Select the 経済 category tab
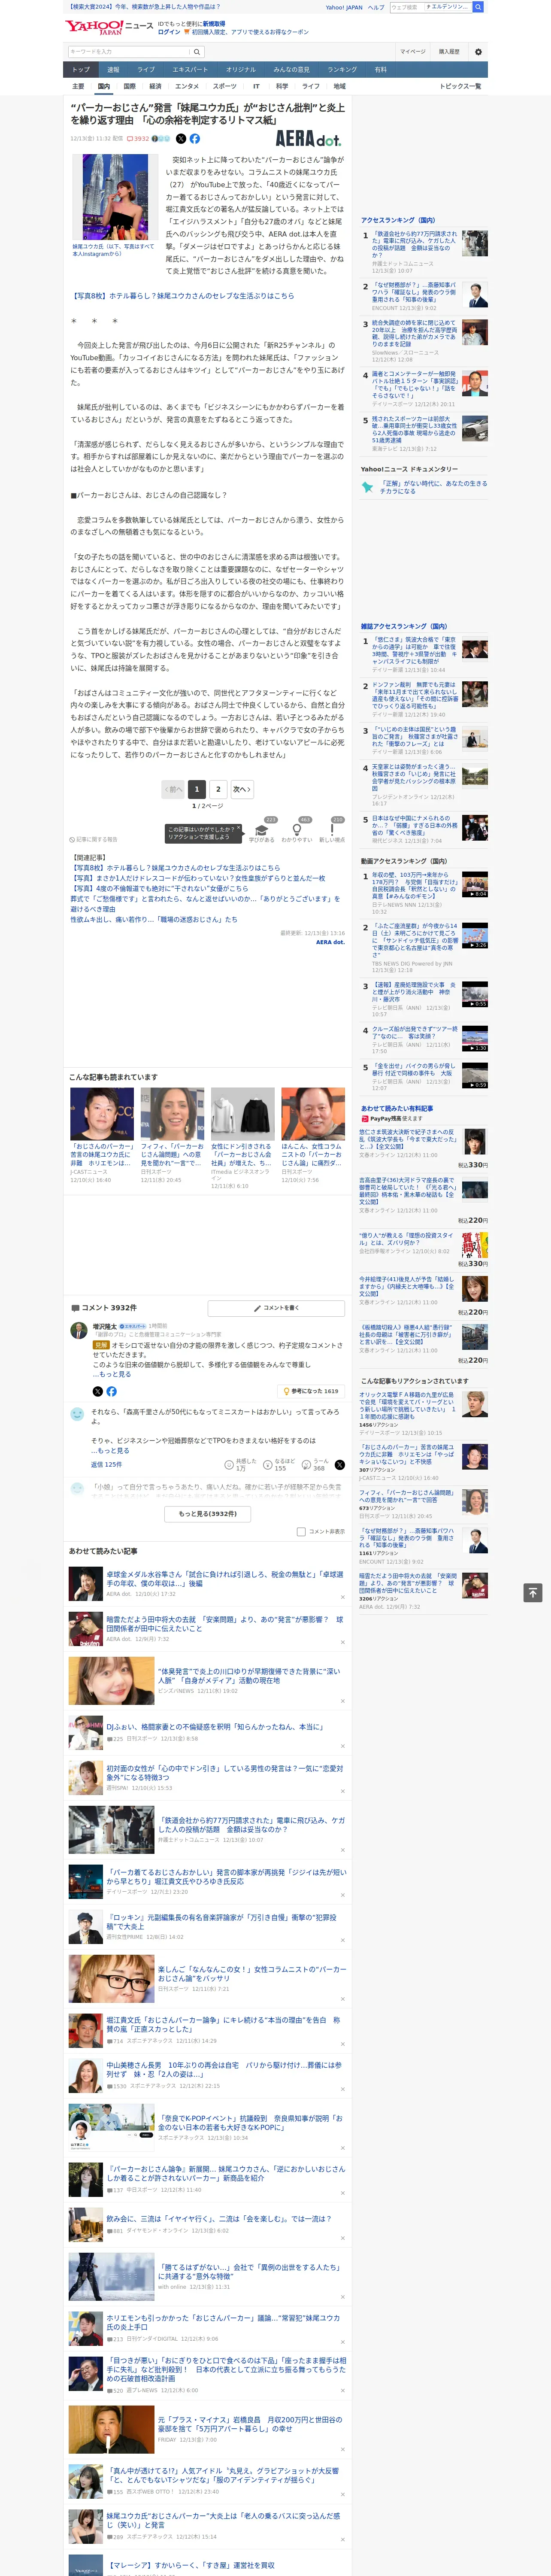The image size is (551, 2576). tap(155, 86)
